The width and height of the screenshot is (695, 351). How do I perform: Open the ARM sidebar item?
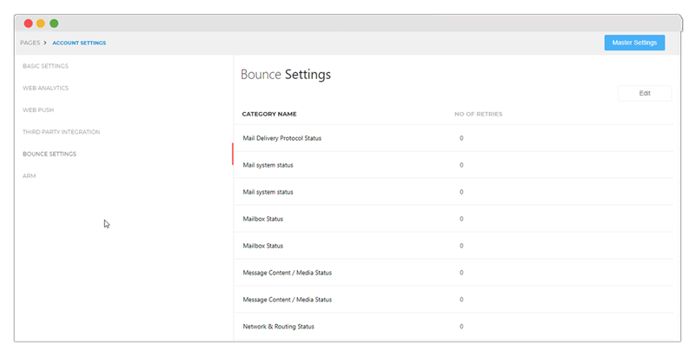pyautogui.click(x=30, y=176)
